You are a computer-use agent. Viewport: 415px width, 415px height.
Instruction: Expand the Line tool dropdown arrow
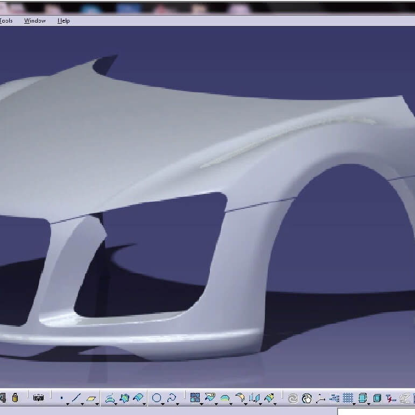(x=82, y=404)
